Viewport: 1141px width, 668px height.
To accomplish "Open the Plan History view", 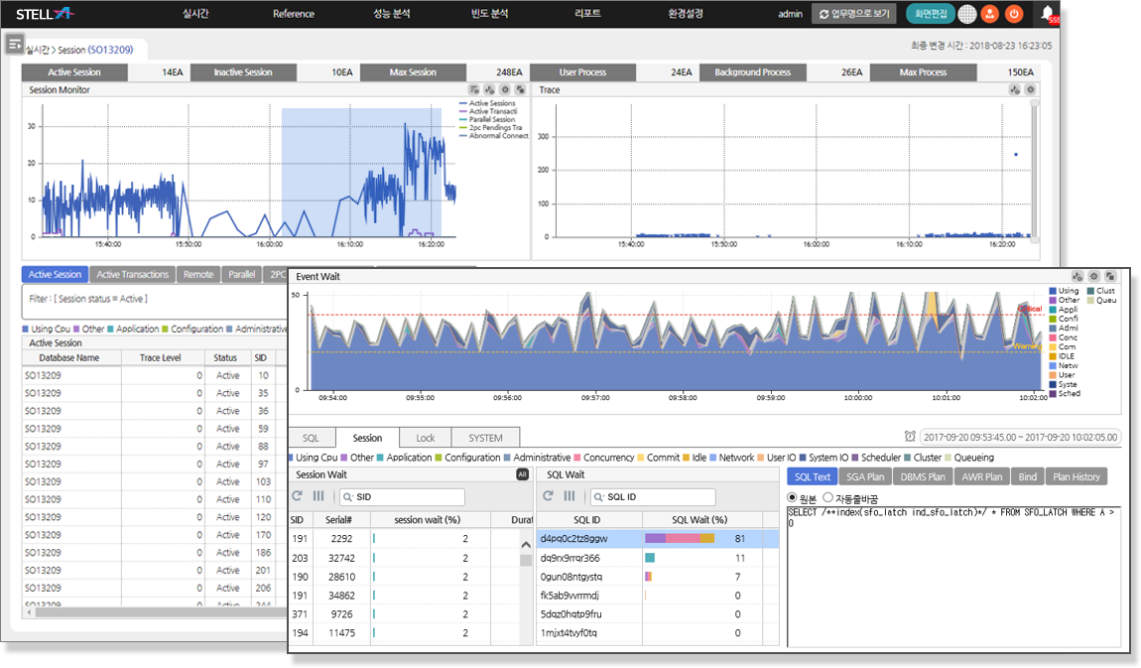I will [1077, 476].
